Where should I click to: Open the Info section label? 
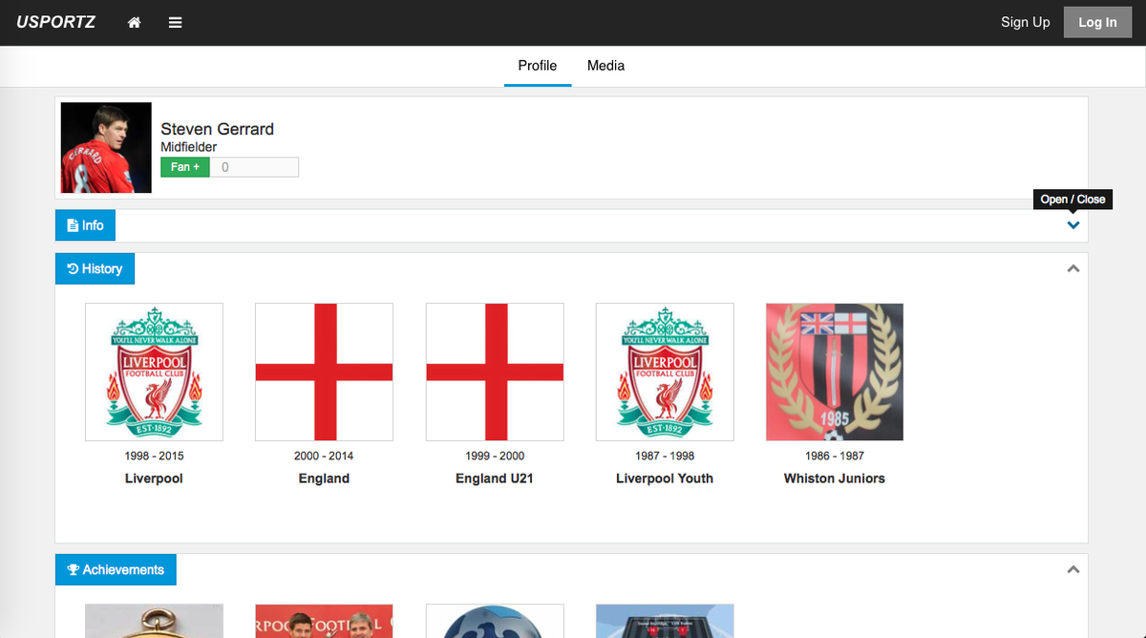point(85,225)
